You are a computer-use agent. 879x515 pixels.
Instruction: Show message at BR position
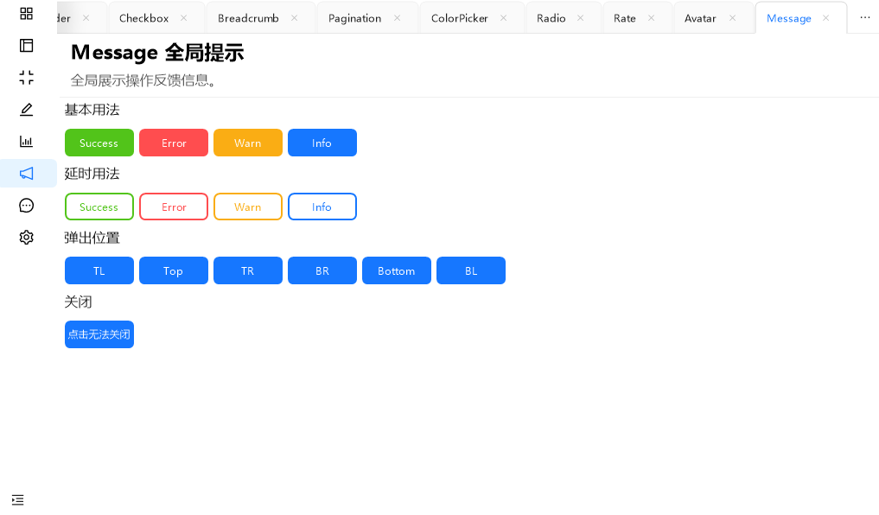tap(322, 270)
